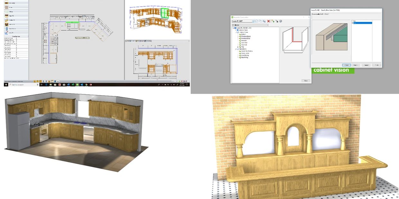Select the checkered floor tool in sidebar
Image resolution: width=399 pixels, height=199 pixels.
point(6,7)
